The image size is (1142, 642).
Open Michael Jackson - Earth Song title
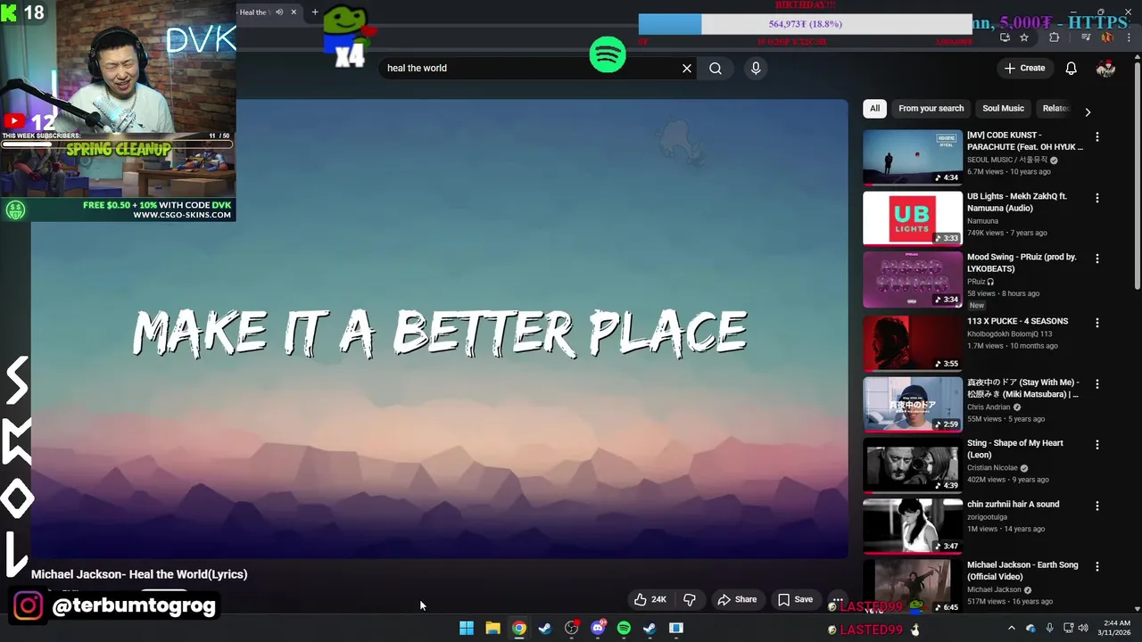click(1022, 571)
